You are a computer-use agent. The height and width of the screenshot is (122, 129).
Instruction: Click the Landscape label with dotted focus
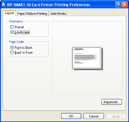pyautogui.click(x=22, y=32)
